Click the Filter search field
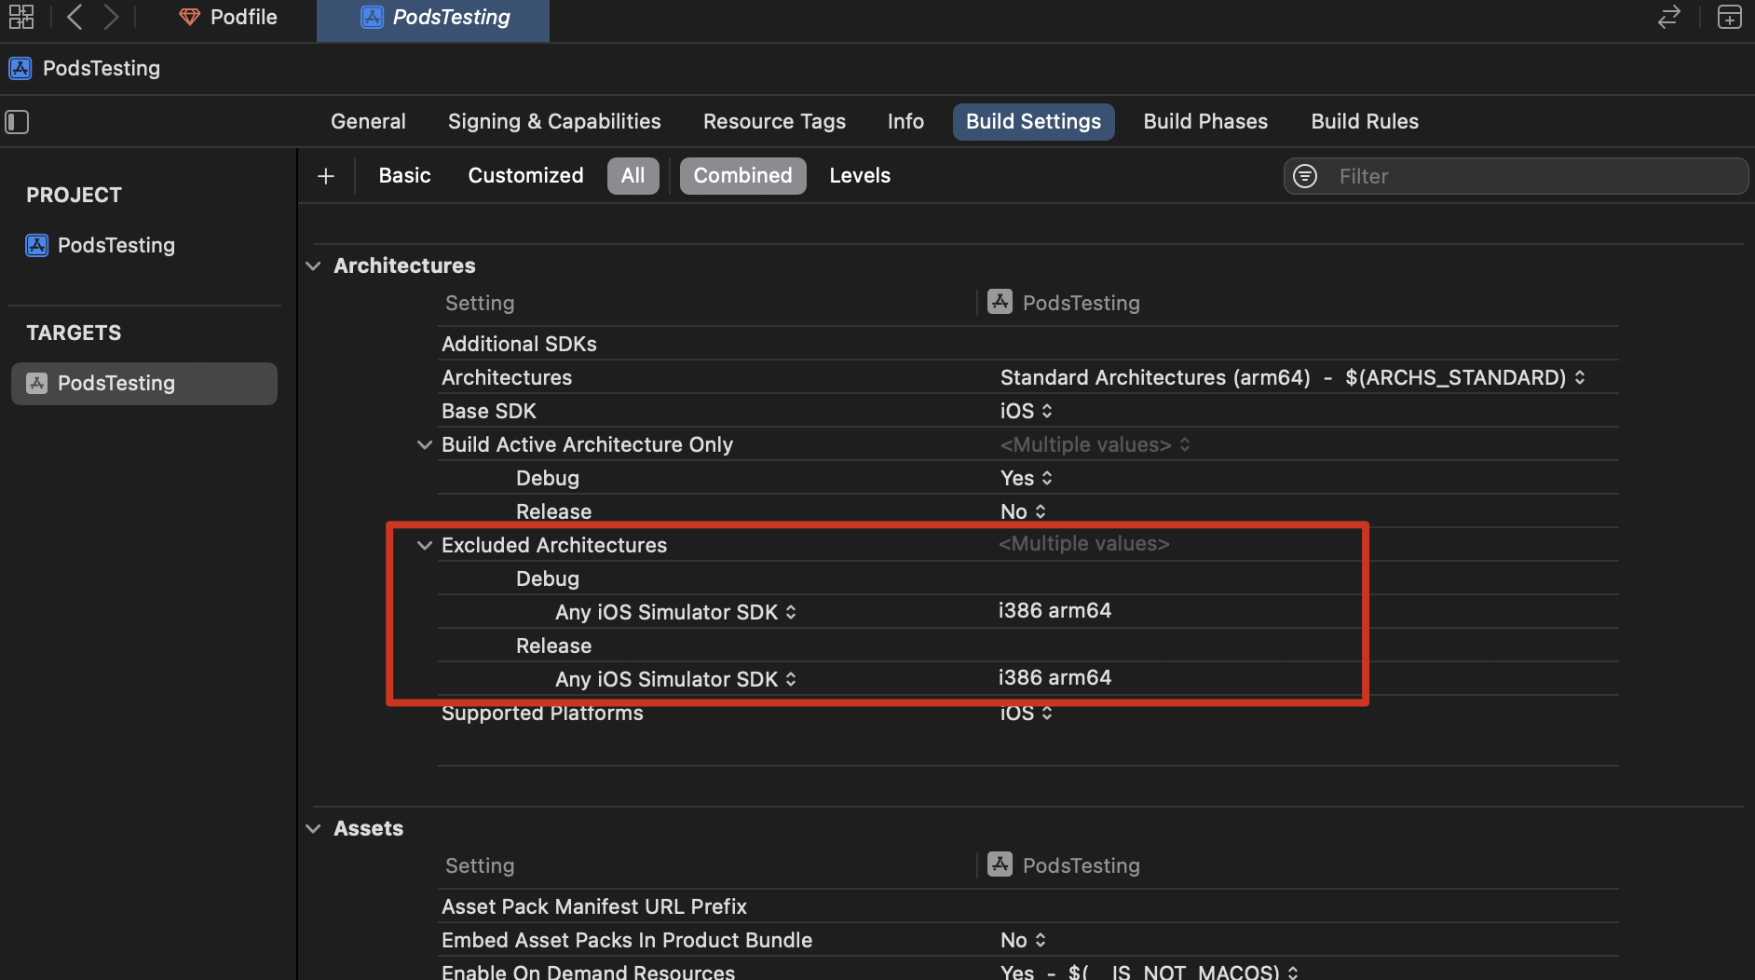This screenshot has height=980, width=1755. [x=1516, y=176]
